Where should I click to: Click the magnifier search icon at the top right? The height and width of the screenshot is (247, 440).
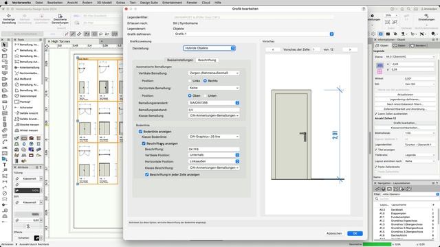(409, 9)
